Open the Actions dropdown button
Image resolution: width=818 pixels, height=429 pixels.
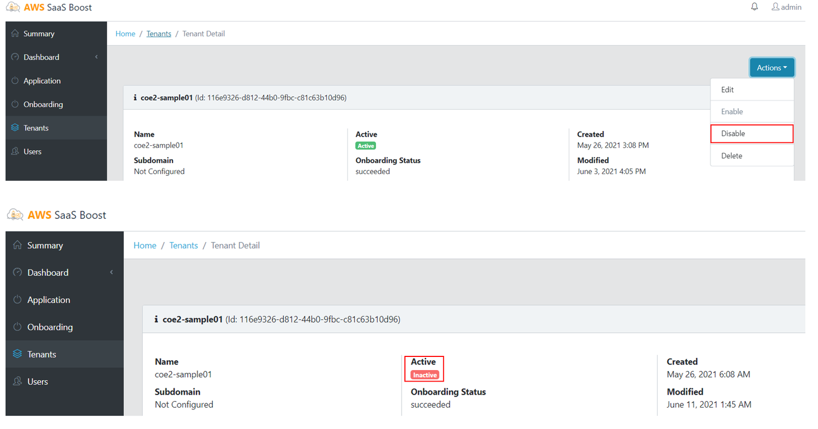coord(772,68)
